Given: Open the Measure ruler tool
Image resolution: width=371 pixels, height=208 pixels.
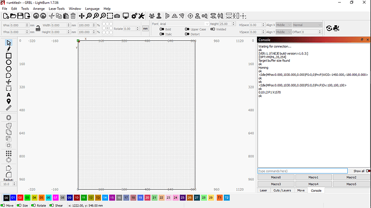Looking at the screenshot, I should [x=9, y=108].
